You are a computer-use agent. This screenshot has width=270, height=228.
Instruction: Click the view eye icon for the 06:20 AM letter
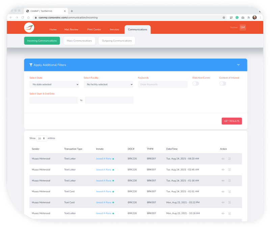[223, 159]
